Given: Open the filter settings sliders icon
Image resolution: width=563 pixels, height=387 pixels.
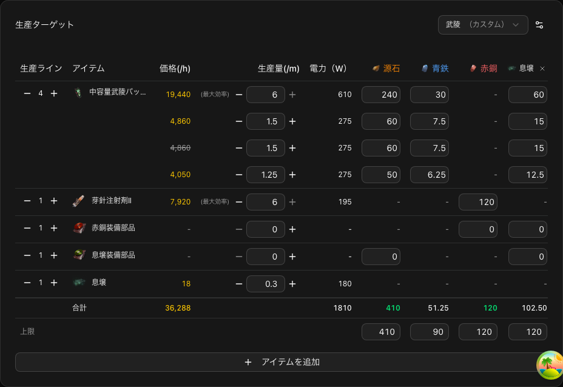Looking at the screenshot, I should tap(539, 25).
